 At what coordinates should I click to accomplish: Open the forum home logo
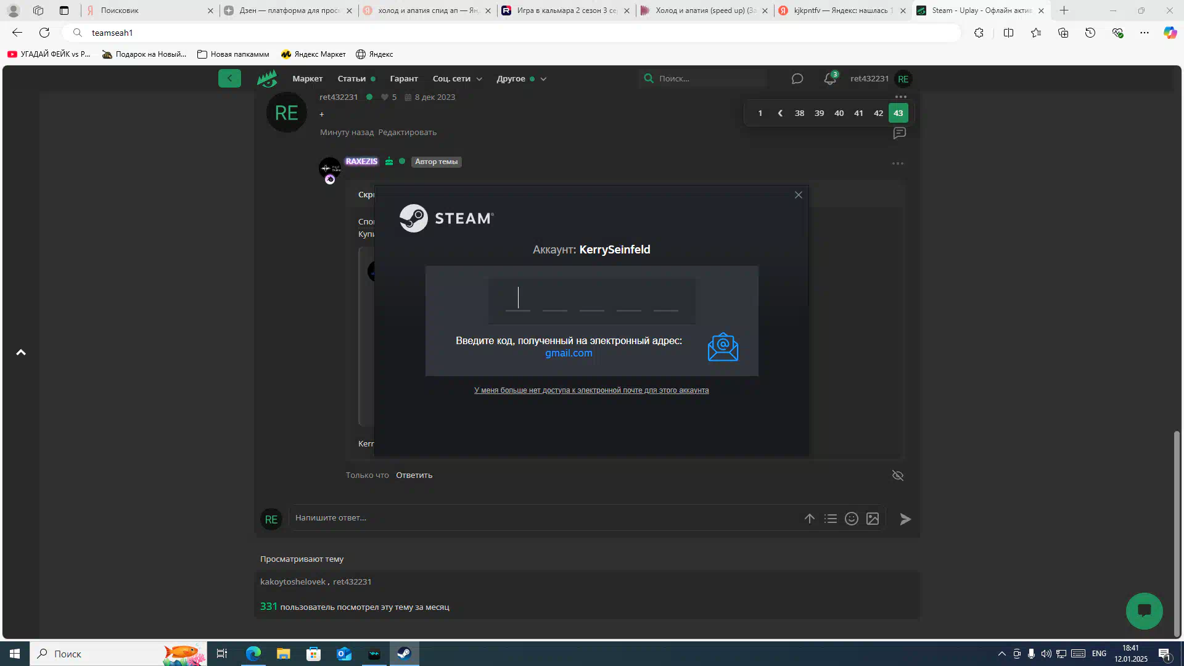(267, 78)
